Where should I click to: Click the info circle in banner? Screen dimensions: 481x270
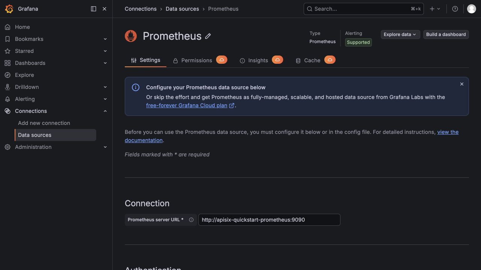tap(136, 87)
